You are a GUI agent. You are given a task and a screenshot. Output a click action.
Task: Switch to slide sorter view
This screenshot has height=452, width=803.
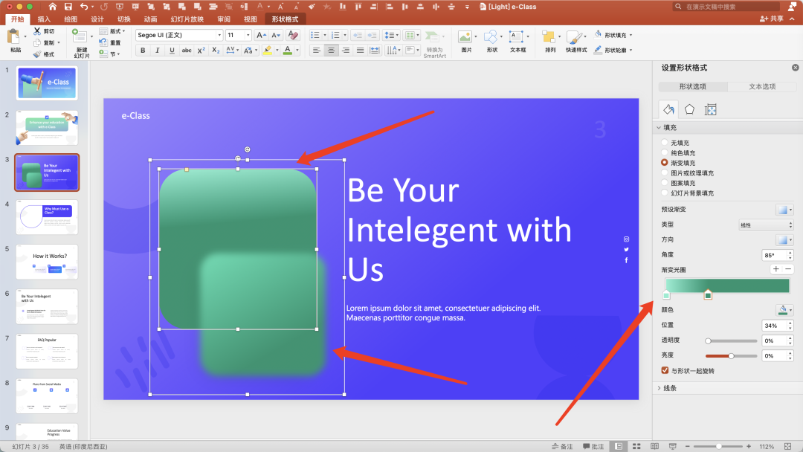pyautogui.click(x=636, y=446)
